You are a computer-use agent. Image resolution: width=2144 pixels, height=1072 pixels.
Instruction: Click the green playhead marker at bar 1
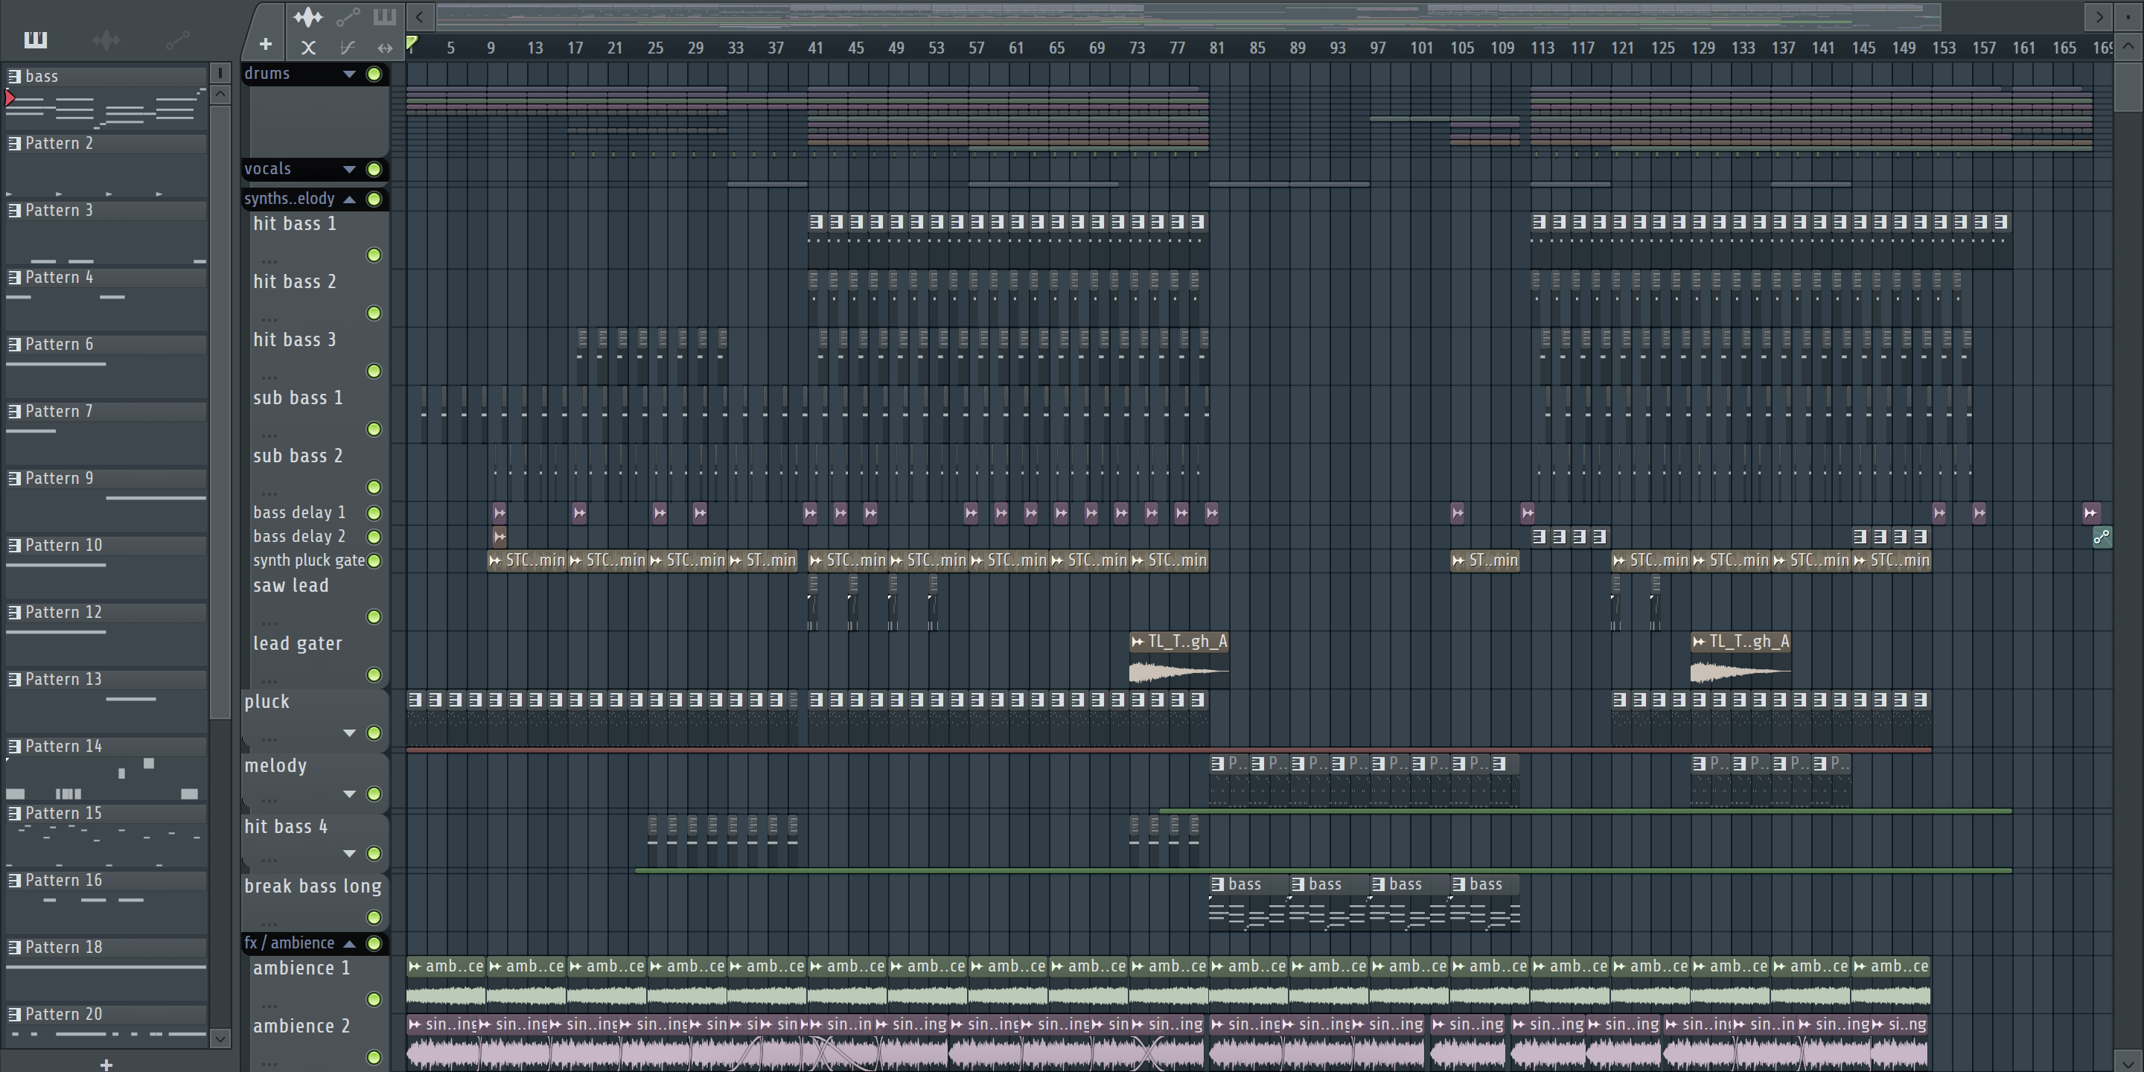[x=412, y=43]
